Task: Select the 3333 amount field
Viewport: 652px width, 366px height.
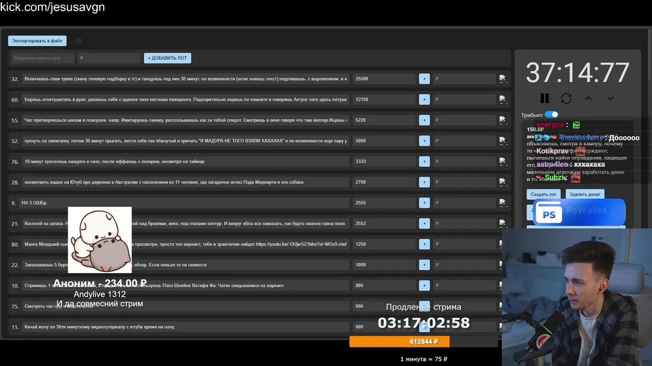Action: (384, 162)
